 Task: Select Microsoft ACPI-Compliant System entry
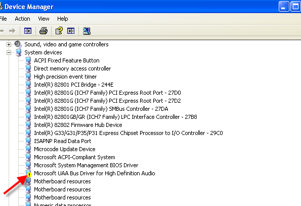tap(74, 157)
